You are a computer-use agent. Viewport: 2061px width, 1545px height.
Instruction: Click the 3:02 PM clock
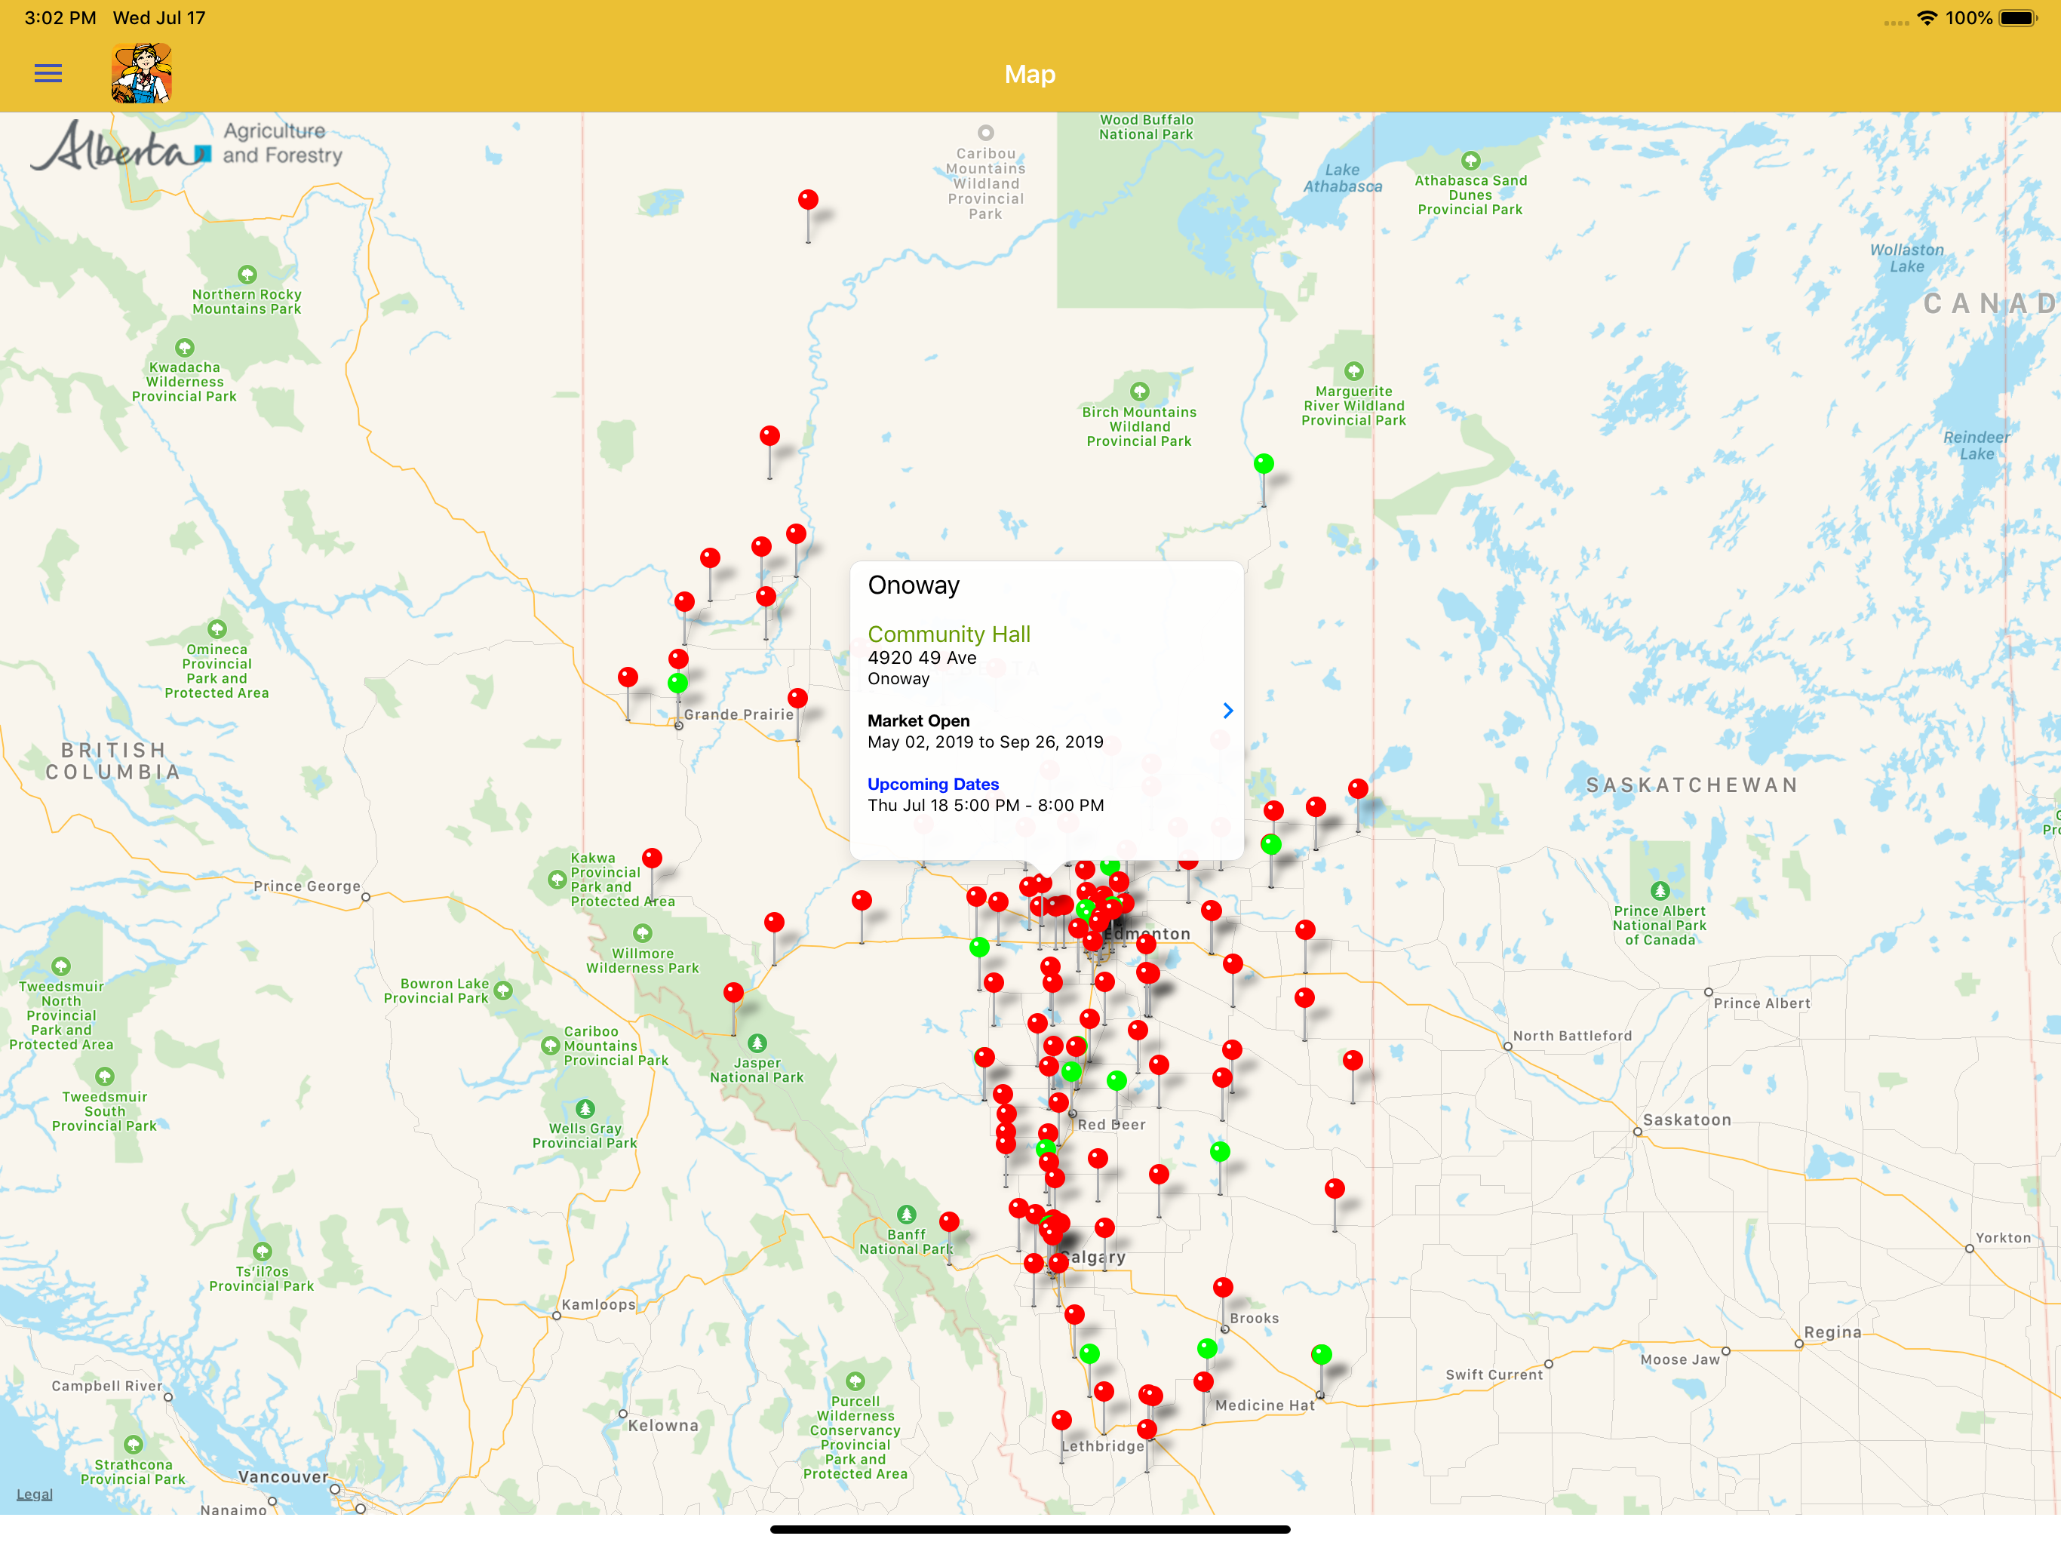60,17
